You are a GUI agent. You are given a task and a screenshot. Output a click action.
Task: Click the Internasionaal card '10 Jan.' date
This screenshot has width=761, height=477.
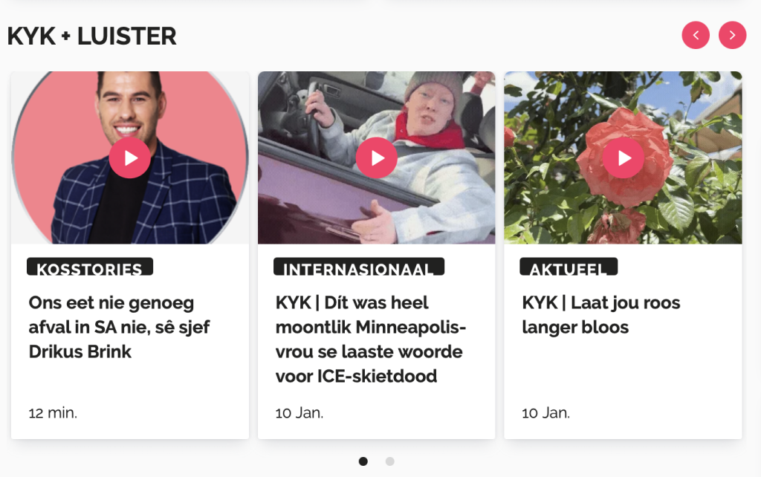299,413
